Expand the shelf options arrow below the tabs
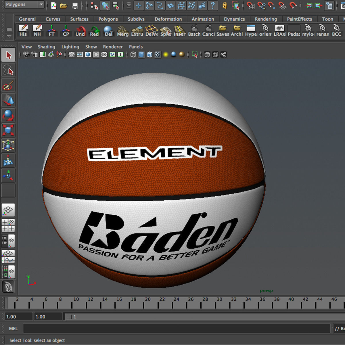The height and width of the screenshot is (345, 345). (9, 37)
